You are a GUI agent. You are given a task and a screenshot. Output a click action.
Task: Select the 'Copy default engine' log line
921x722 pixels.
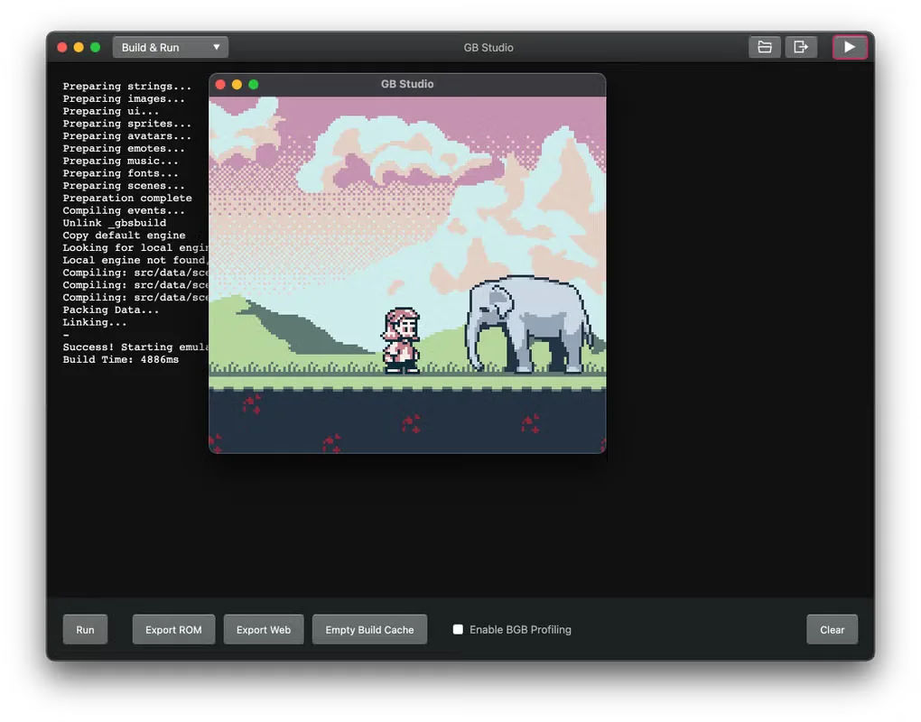[x=124, y=235]
